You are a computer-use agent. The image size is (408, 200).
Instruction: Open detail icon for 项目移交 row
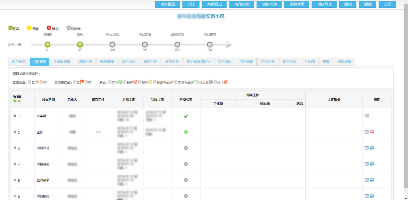pyautogui.click(x=367, y=196)
